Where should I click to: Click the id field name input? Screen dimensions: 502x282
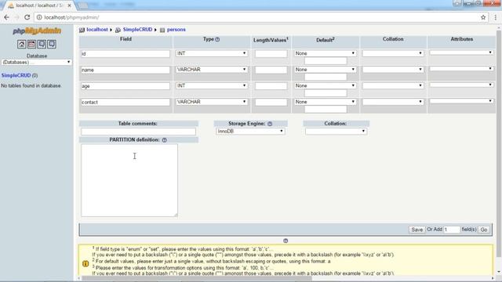click(125, 54)
